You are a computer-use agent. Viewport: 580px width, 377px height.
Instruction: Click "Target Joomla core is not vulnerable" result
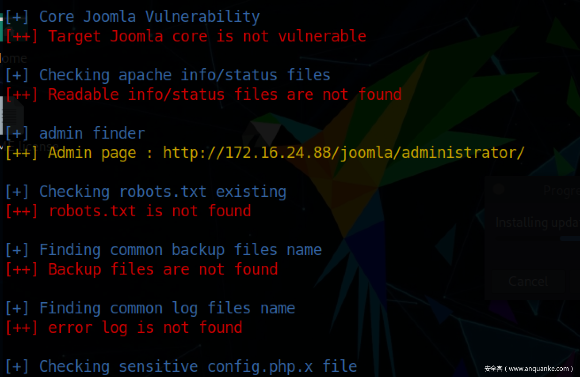point(185,36)
